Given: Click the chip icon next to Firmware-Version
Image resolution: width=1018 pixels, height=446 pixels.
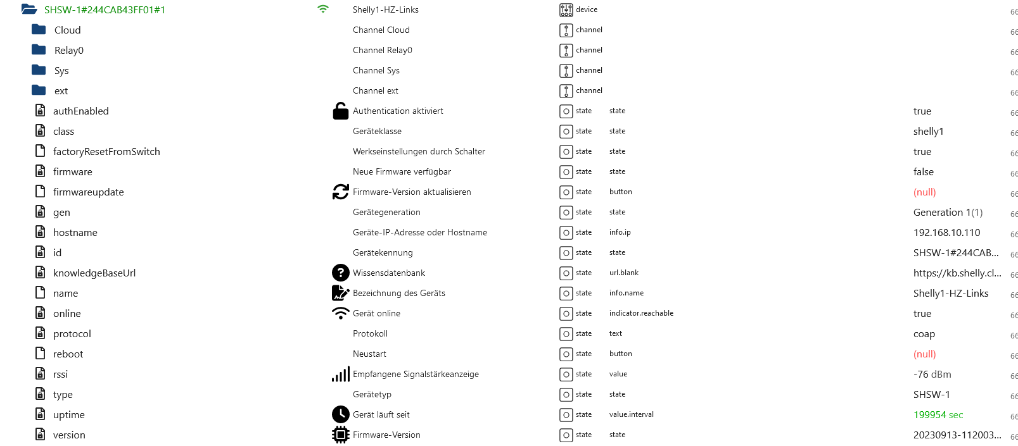Looking at the screenshot, I should coord(341,435).
